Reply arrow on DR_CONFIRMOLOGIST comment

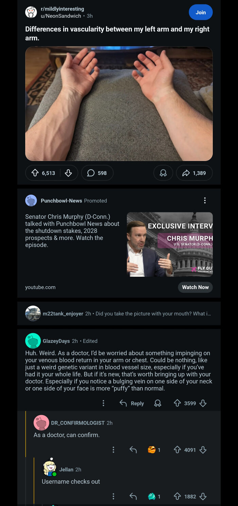133,450
